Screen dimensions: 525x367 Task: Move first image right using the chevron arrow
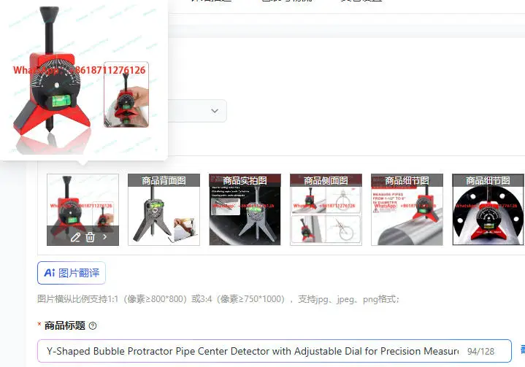click(105, 237)
